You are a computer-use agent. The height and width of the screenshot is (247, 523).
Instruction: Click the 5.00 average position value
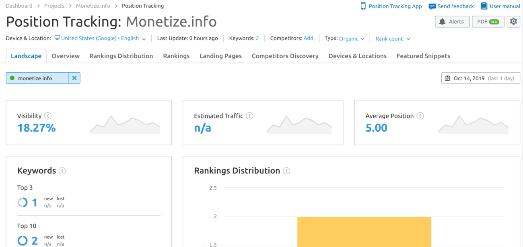(376, 128)
